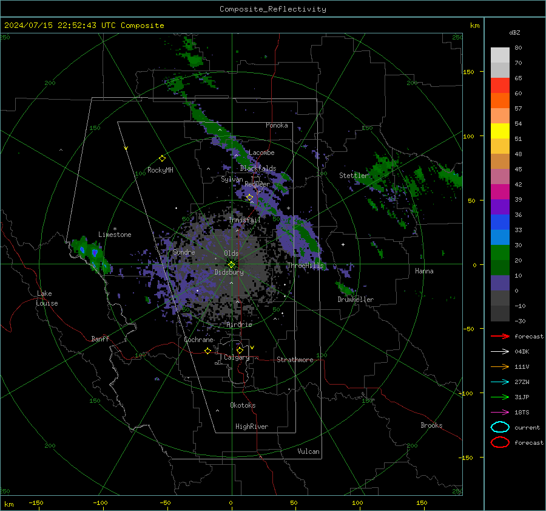Select the green 30 dBZ color swatch
This screenshot has width=546, height=511.
[x=500, y=253]
